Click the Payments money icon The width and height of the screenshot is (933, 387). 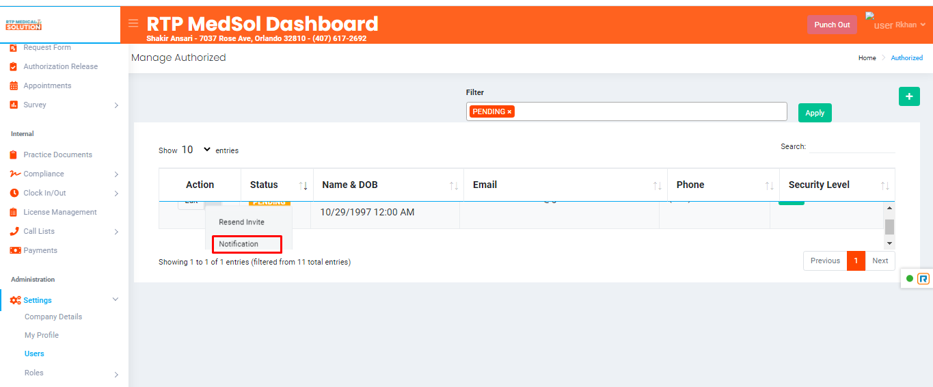click(x=15, y=250)
